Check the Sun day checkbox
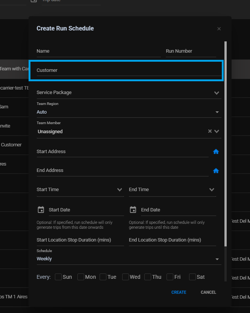The image size is (250, 313). coord(58,277)
